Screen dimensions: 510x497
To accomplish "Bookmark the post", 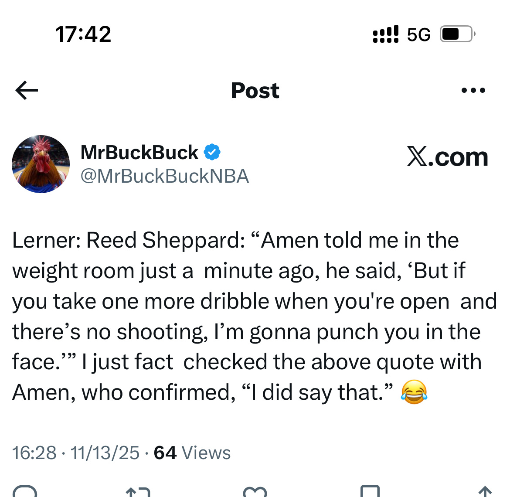I will pos(370,492).
